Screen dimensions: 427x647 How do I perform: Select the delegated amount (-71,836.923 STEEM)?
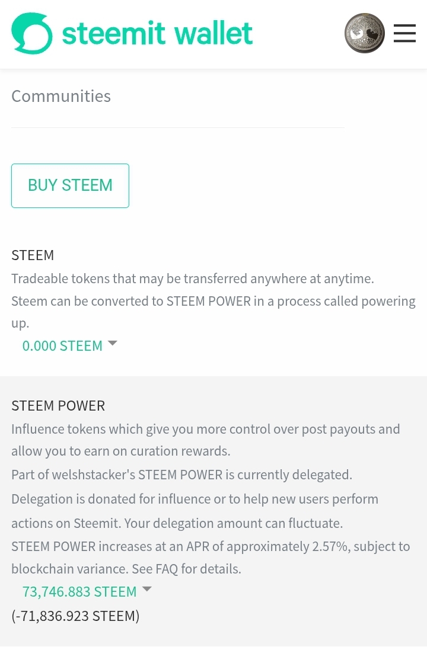pos(75,616)
